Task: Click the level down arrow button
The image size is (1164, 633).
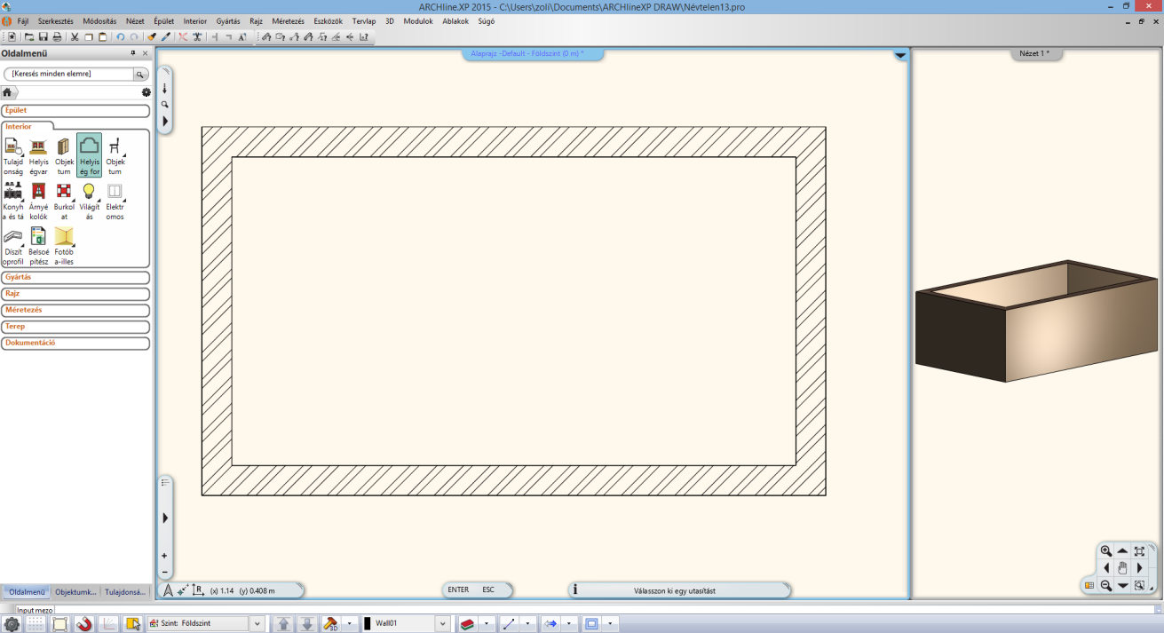Action: pyautogui.click(x=307, y=624)
